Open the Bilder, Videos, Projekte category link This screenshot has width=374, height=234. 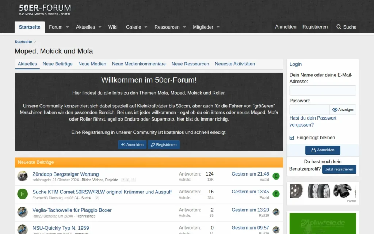100,180
